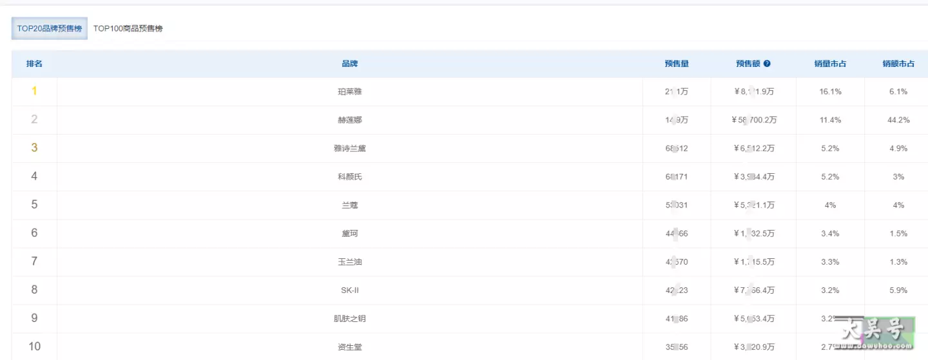Screen dimensions: 928x360
Task: Click 雅诗兰黛 row's 预售额 cell
Action: click(754, 149)
